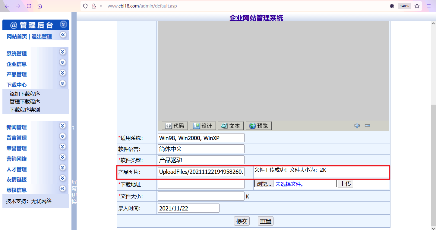Open 添加下载程序 submenu item
This screenshot has width=436, height=230.
[25, 94]
